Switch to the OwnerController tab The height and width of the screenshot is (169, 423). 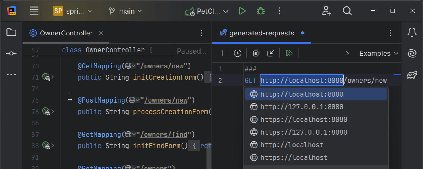66,33
